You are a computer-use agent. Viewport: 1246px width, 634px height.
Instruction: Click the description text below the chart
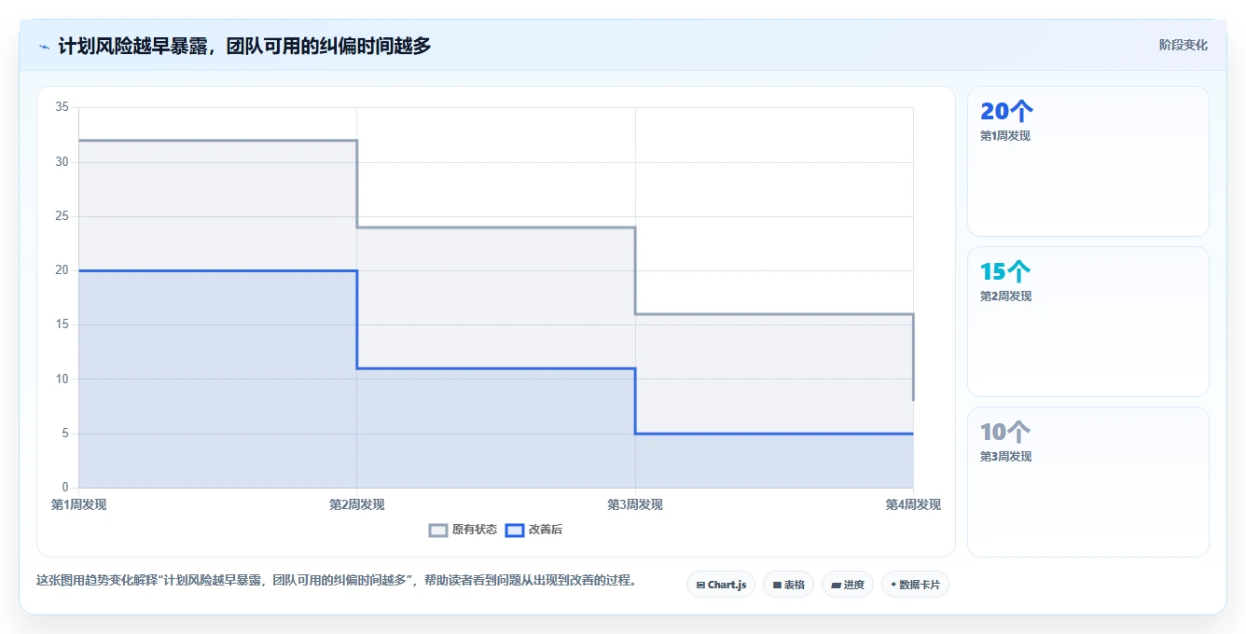(x=337, y=580)
